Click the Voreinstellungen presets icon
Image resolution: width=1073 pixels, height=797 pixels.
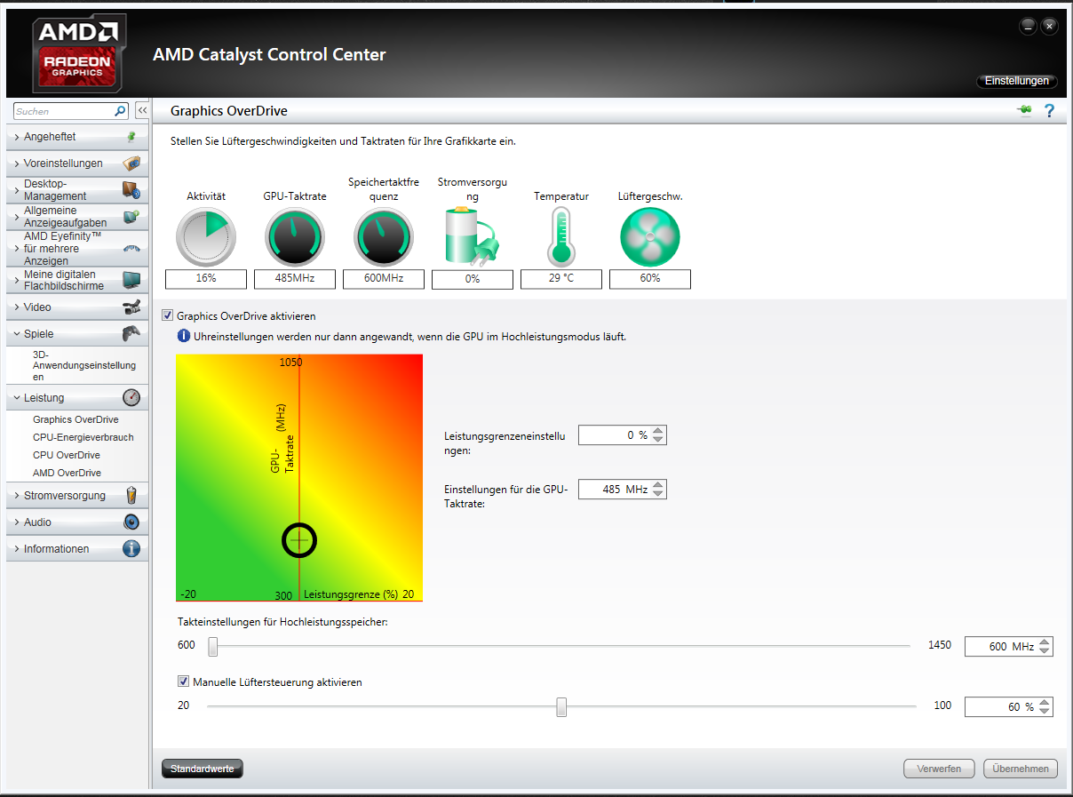point(131,163)
